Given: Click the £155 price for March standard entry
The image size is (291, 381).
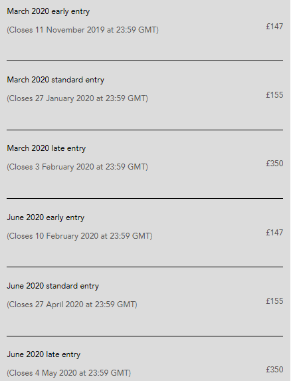Looking at the screenshot, I should tap(274, 95).
